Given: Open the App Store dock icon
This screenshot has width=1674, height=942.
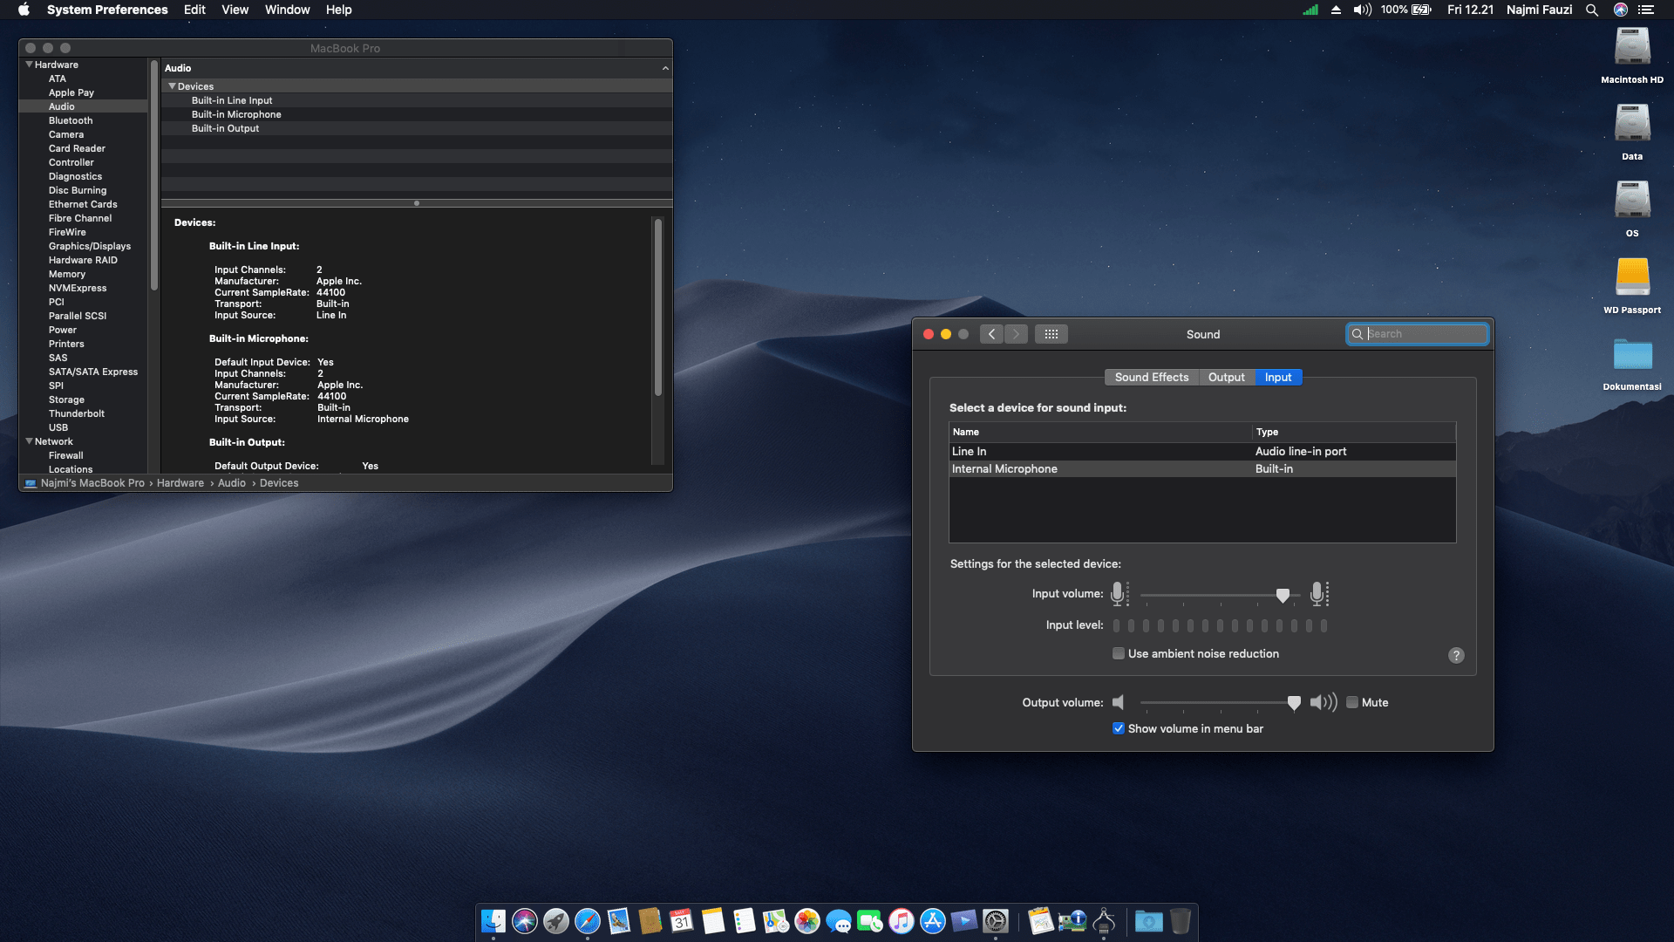Looking at the screenshot, I should coord(933,921).
